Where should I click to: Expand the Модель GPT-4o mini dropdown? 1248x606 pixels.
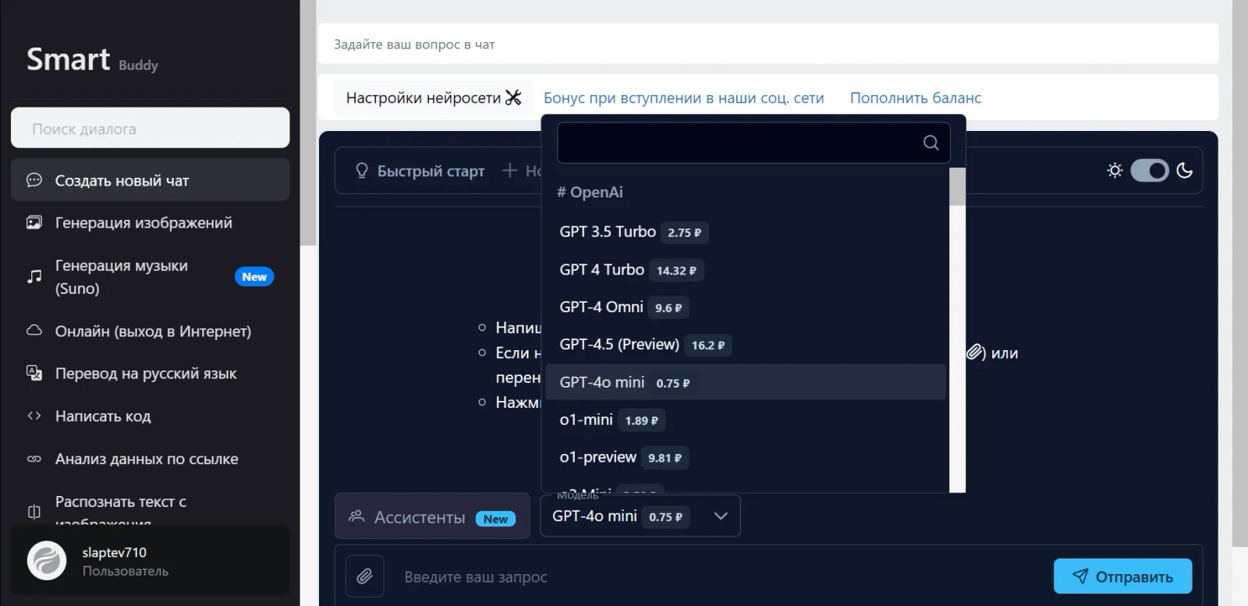[640, 516]
